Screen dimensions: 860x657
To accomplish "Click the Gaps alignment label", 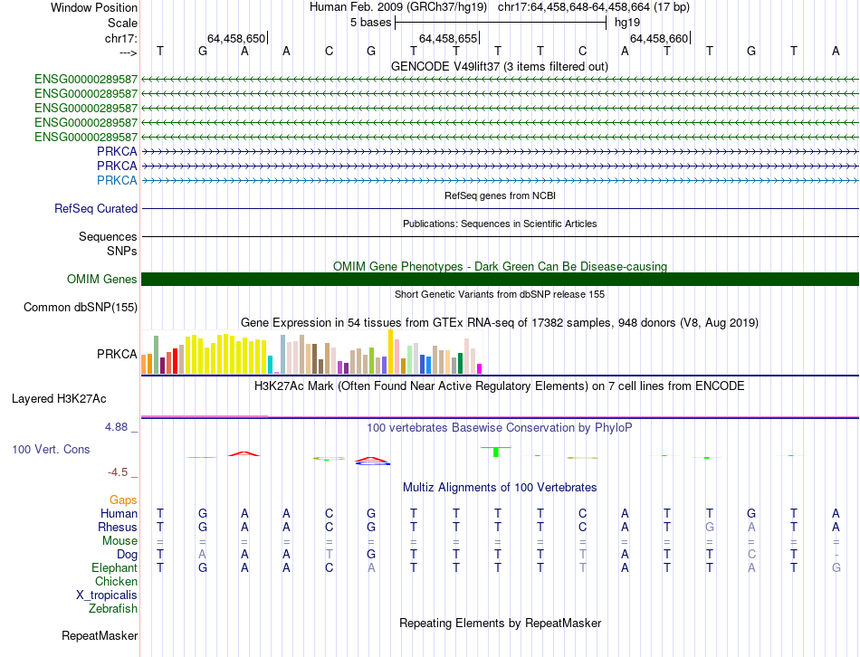I will point(123,500).
